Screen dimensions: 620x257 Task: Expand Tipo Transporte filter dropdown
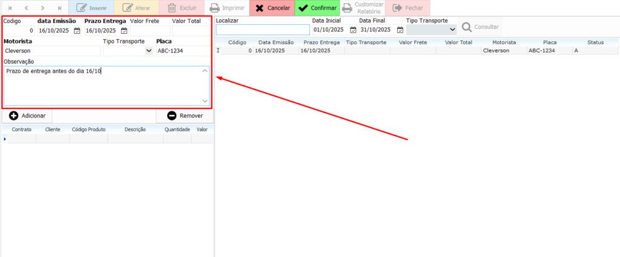click(452, 30)
